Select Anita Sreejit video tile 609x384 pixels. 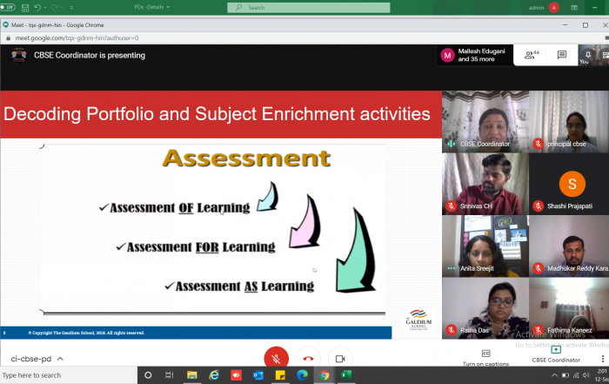click(x=485, y=246)
